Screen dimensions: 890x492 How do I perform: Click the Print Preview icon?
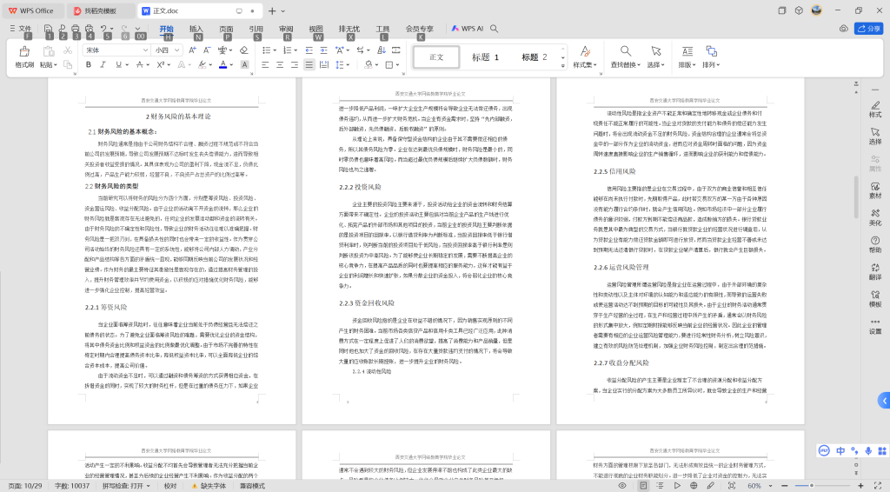point(90,29)
